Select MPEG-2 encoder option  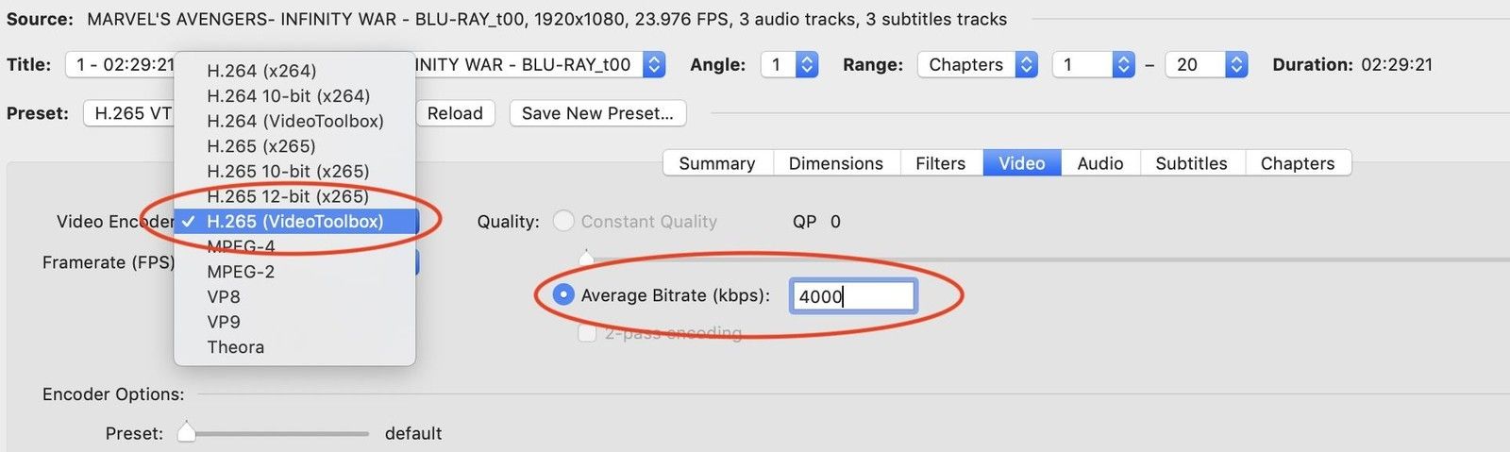tap(241, 272)
